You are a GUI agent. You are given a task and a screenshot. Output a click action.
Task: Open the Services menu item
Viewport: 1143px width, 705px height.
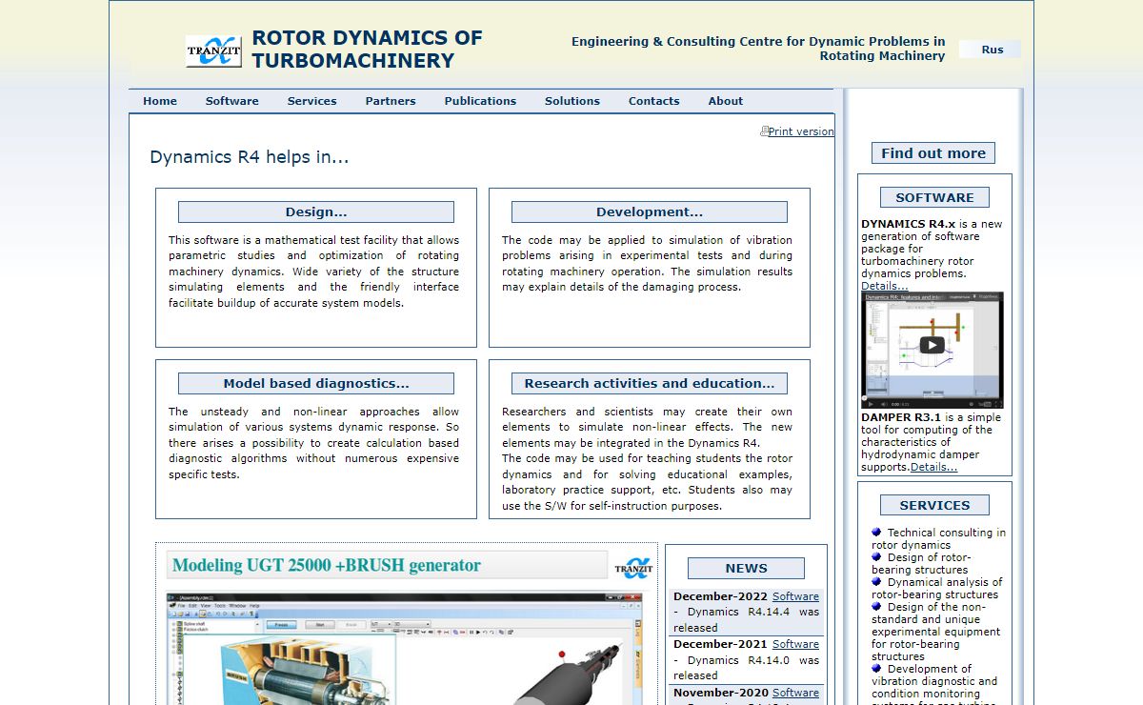click(312, 101)
